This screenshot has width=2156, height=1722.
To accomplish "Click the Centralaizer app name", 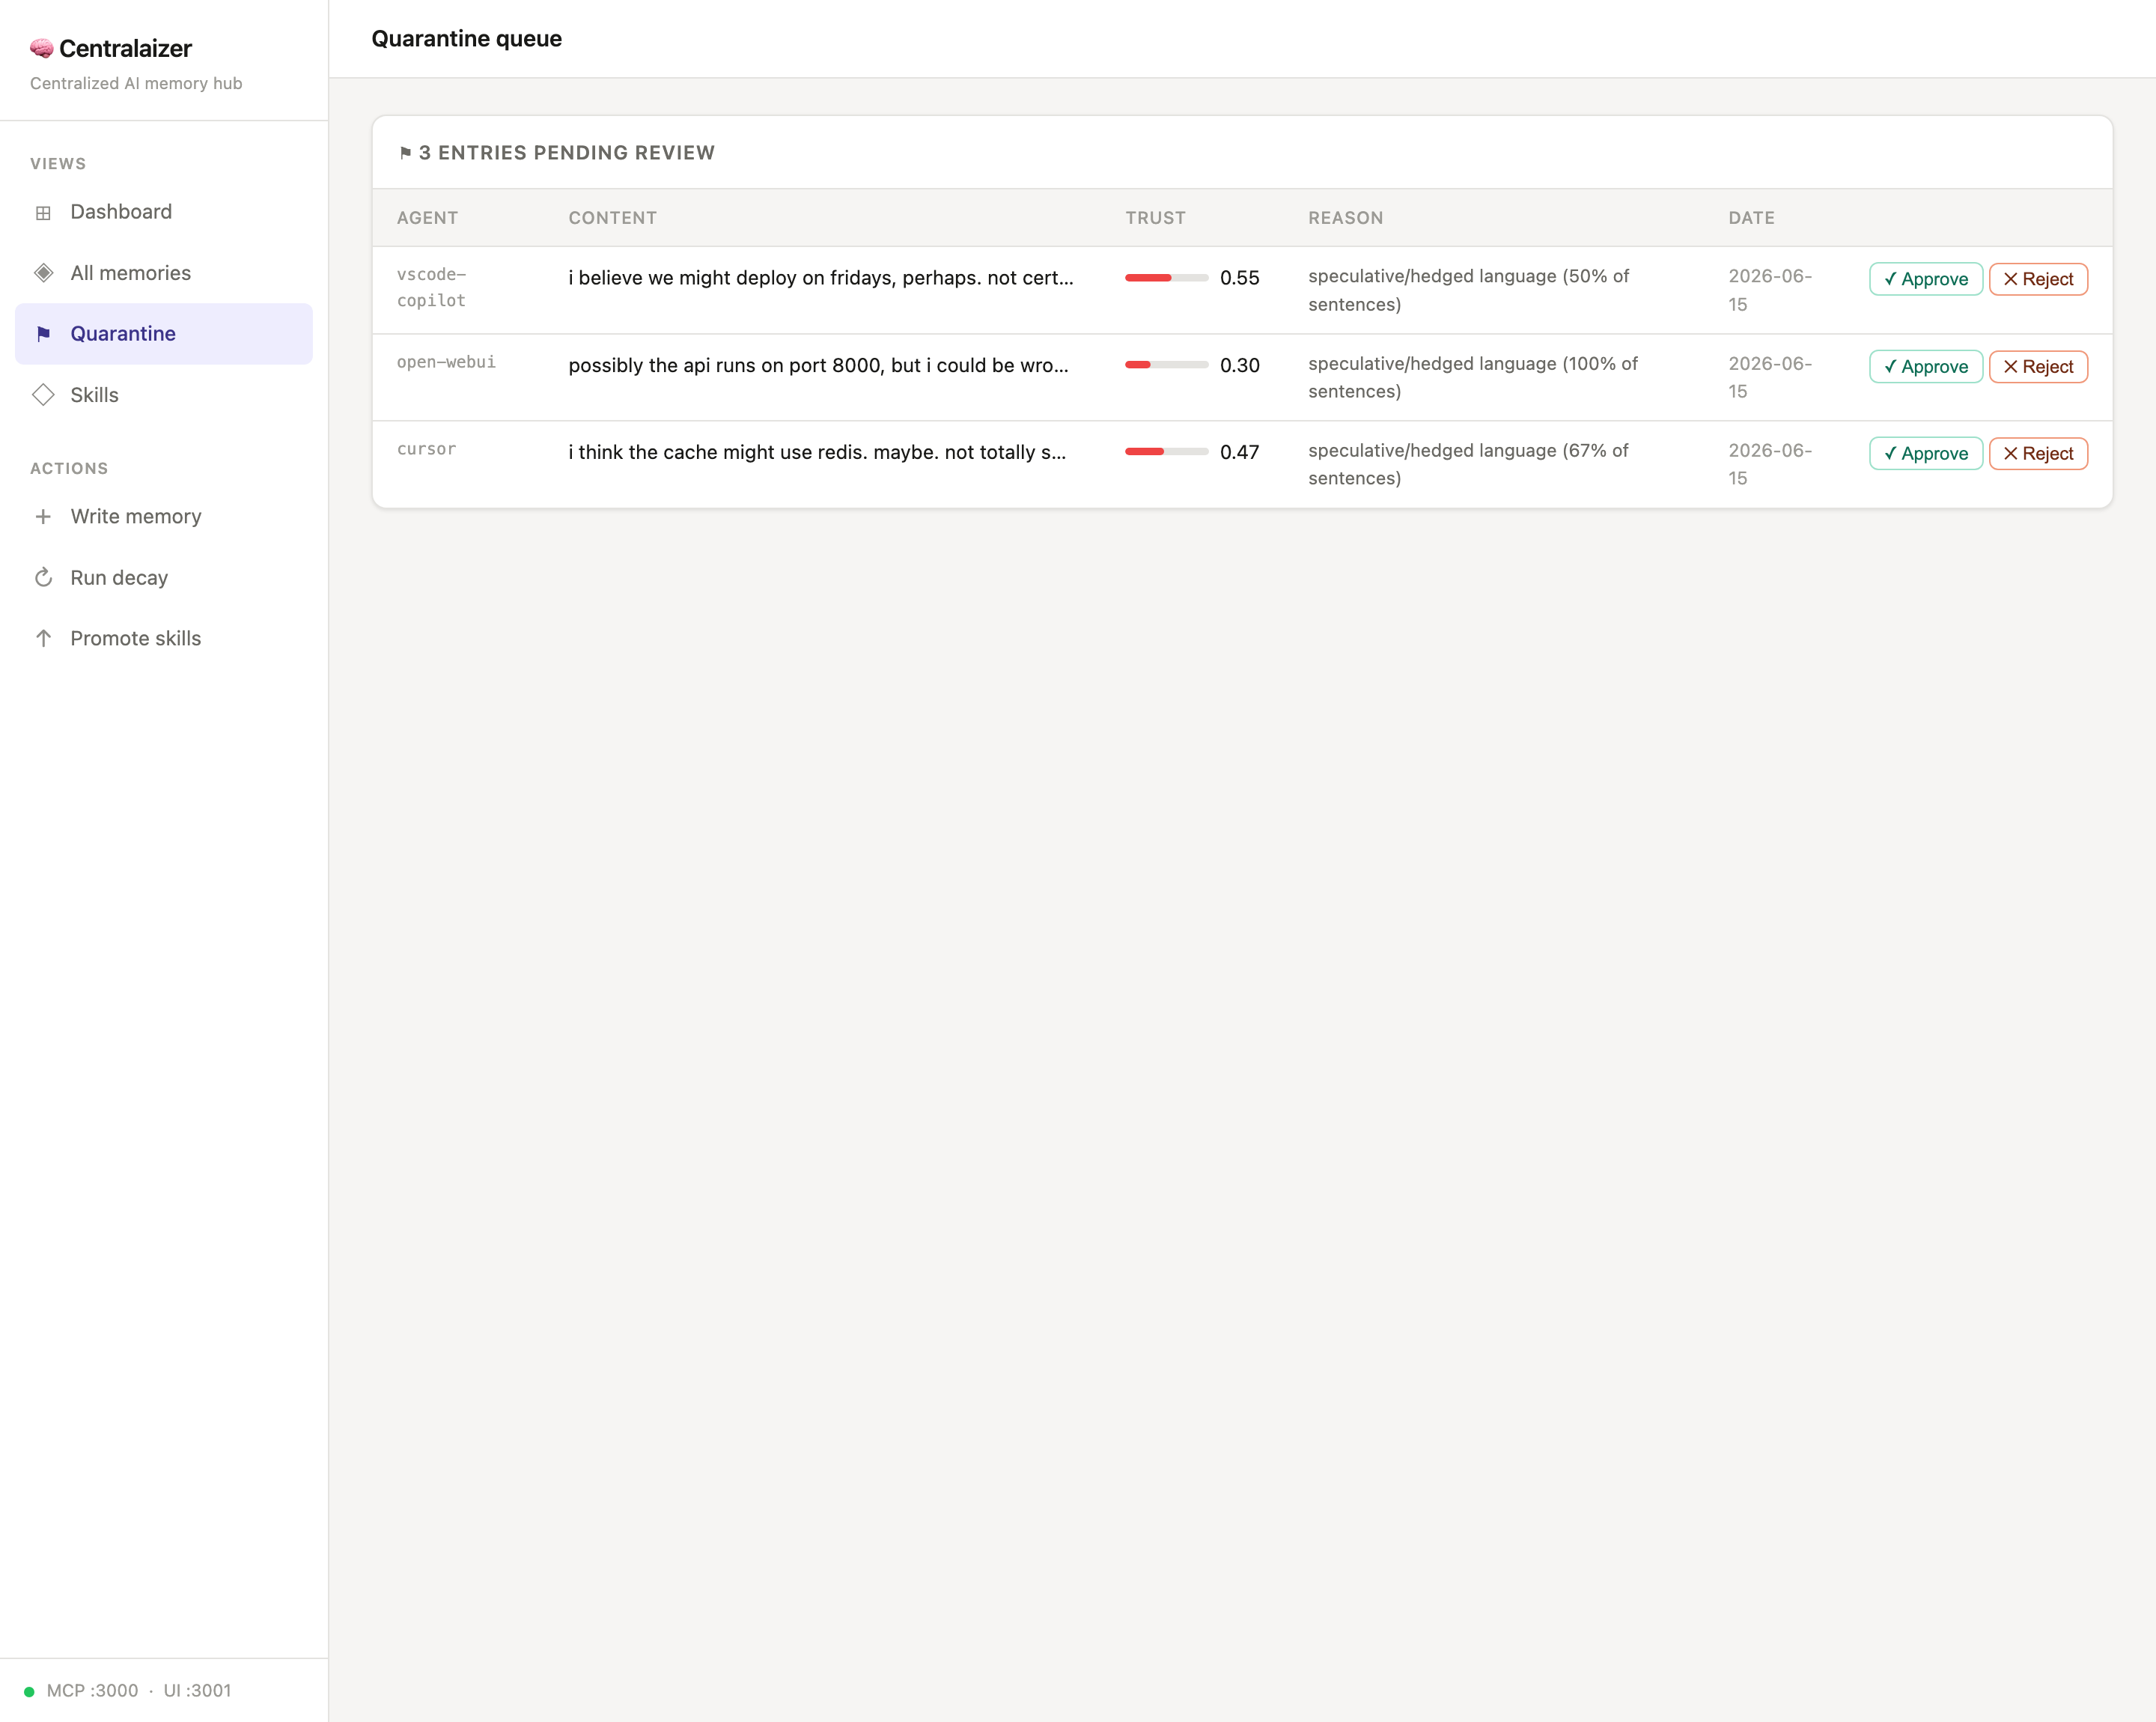I will click(125, 48).
